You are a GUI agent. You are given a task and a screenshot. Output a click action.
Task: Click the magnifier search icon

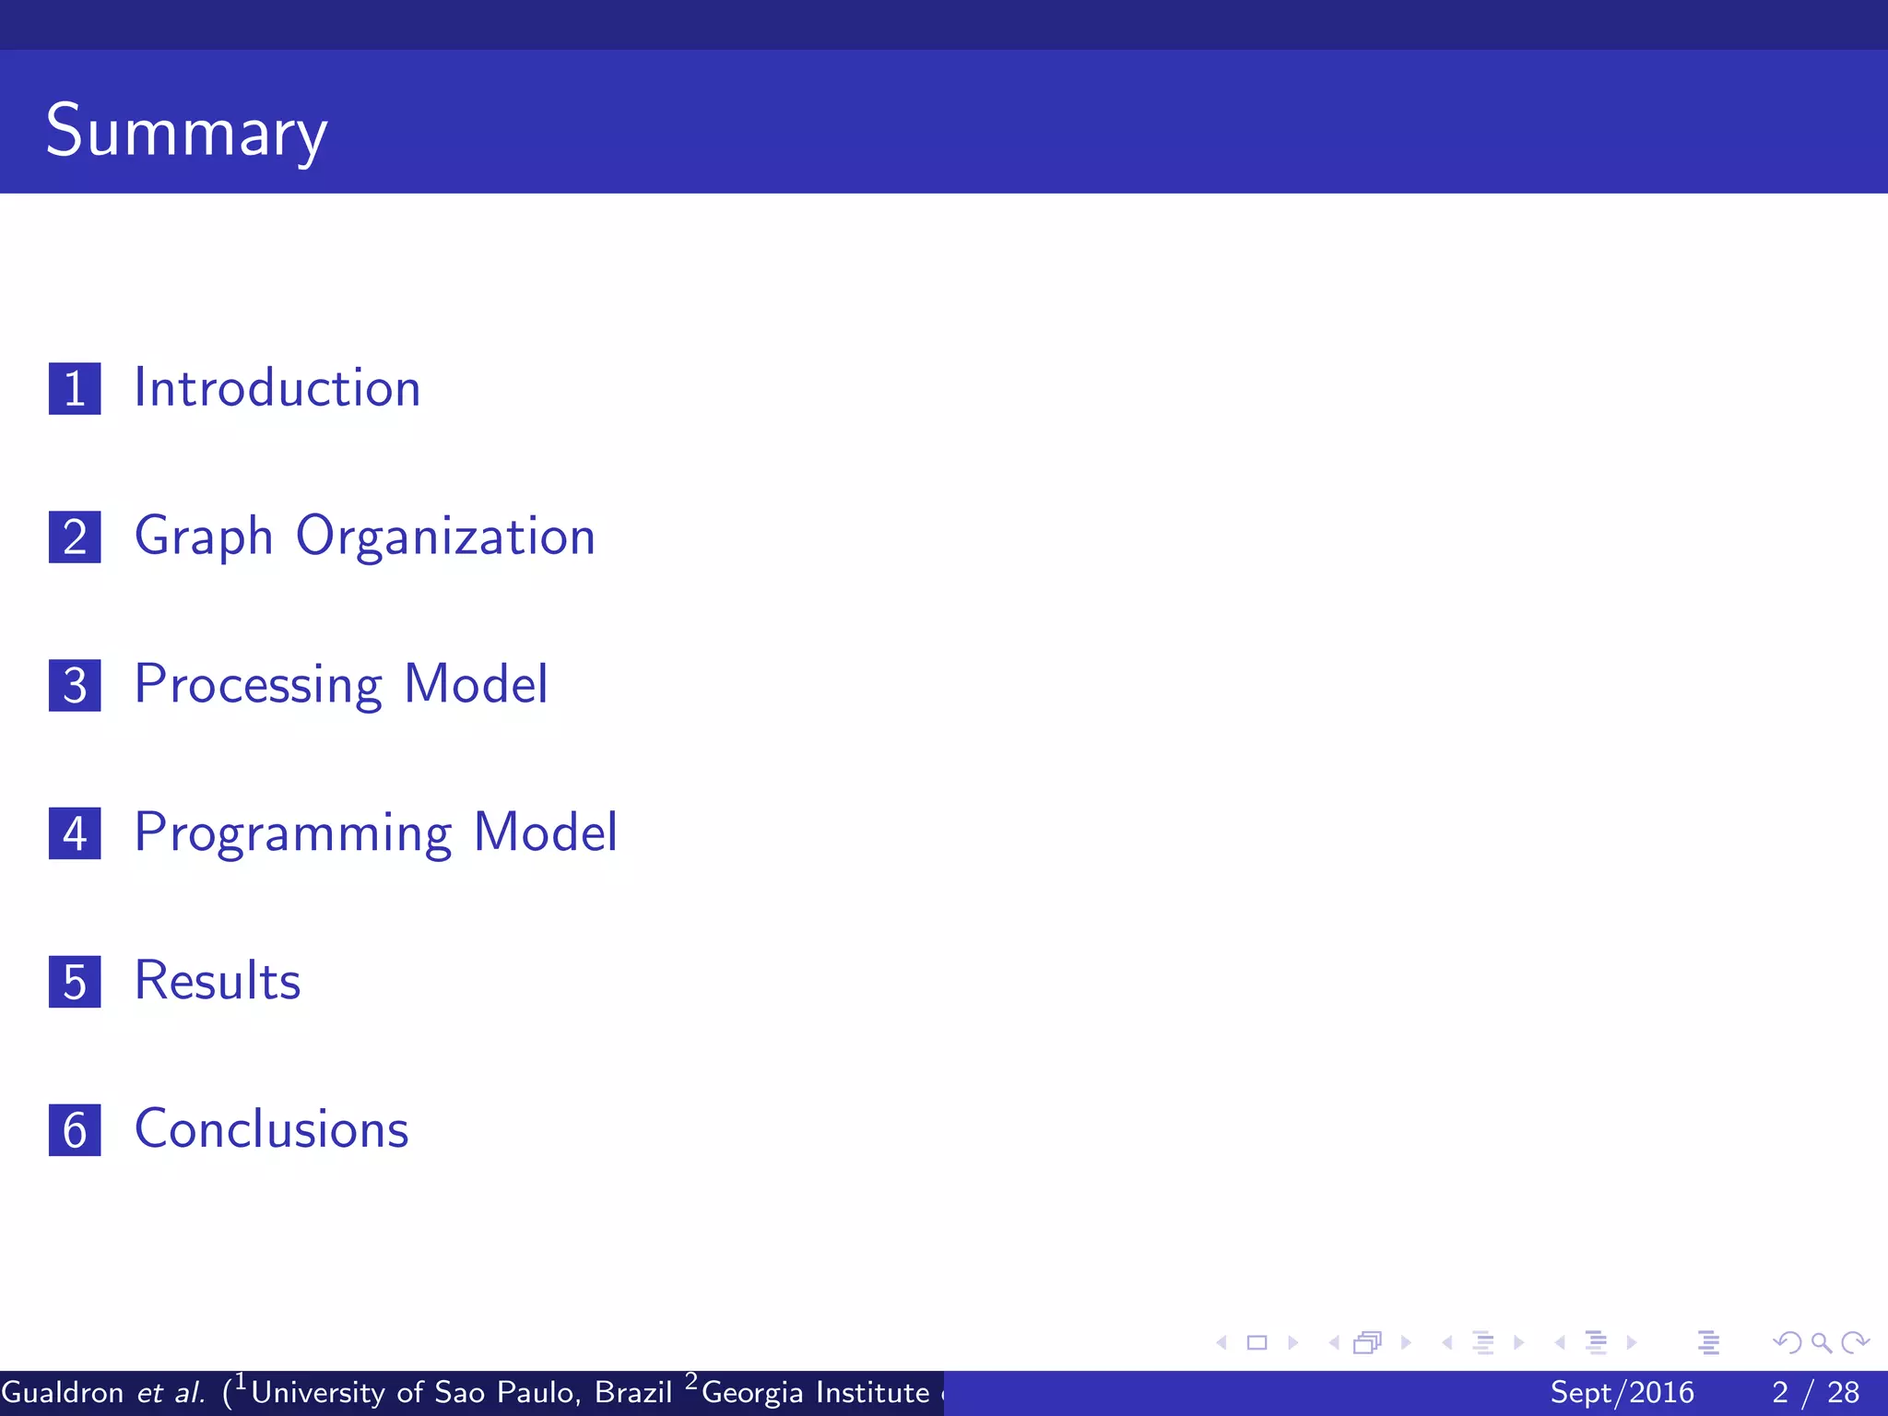pos(1821,1343)
